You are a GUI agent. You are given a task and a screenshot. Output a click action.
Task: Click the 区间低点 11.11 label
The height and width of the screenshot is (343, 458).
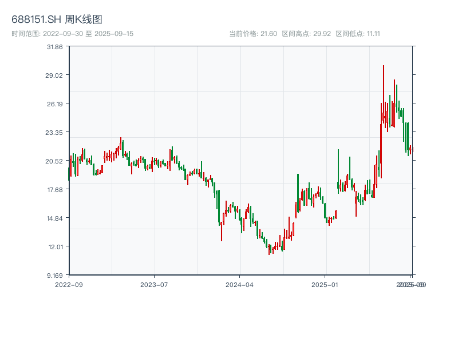point(358,34)
